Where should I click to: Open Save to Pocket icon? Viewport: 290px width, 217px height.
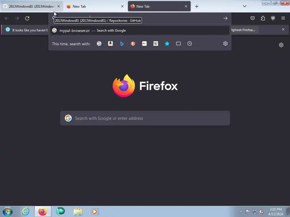pos(253,18)
